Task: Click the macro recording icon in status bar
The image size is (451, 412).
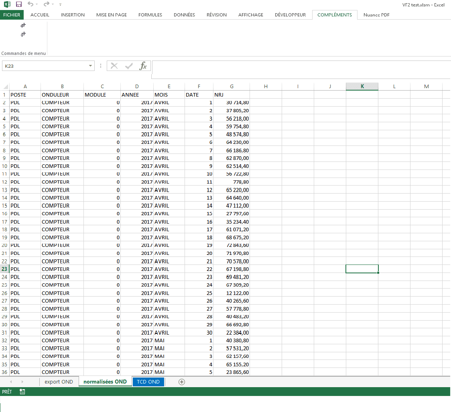Action: coord(22,392)
